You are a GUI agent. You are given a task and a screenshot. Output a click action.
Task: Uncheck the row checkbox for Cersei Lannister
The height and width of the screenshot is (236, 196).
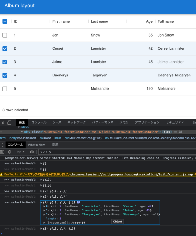tap(5, 48)
